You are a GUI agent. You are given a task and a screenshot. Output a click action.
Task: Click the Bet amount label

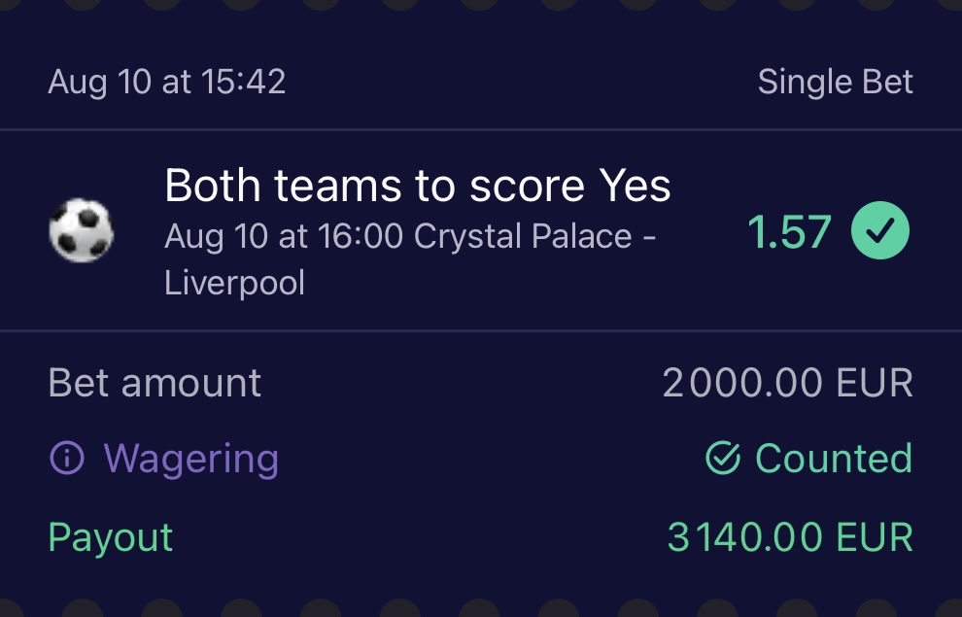click(155, 383)
